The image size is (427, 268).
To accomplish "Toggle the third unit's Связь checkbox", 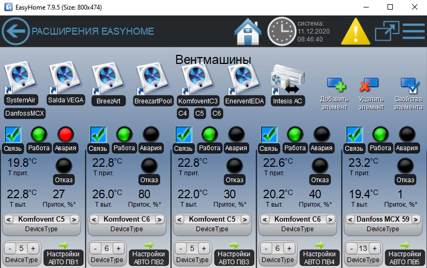I will 183,134.
